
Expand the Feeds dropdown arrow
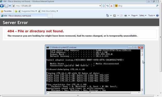tap(118, 16)
